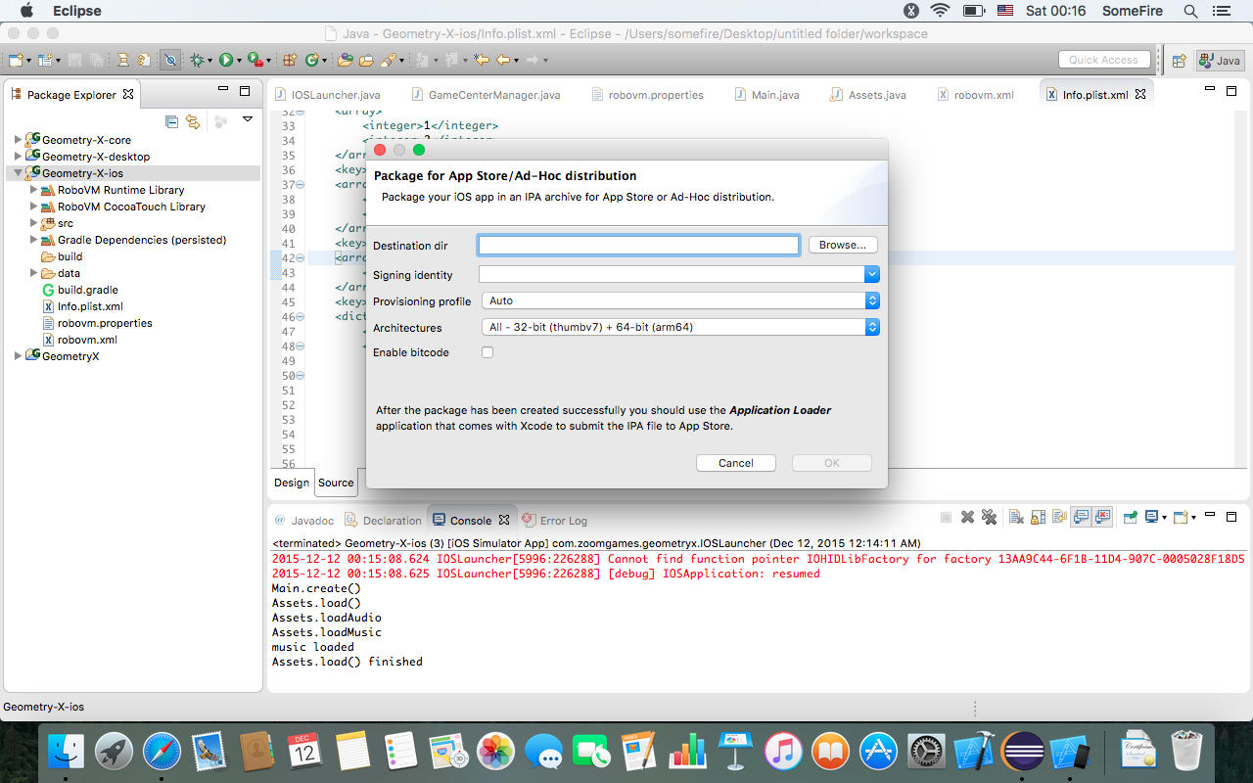Collapse the Geometry-X-ios project
This screenshot has height=783, width=1253.
(x=19, y=173)
